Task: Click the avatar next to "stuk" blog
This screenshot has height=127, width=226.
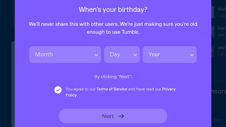Action: [x=213, y=12]
